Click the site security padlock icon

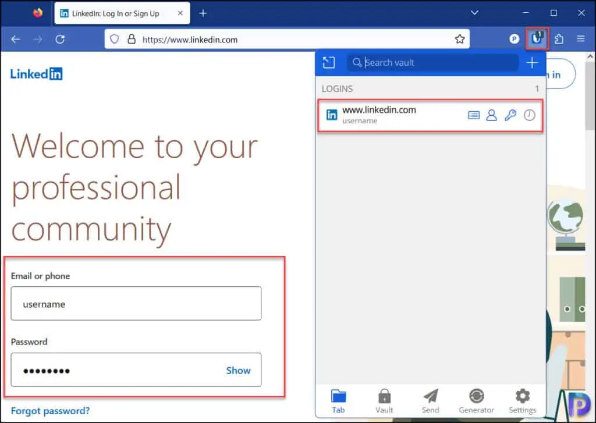pyautogui.click(x=132, y=39)
